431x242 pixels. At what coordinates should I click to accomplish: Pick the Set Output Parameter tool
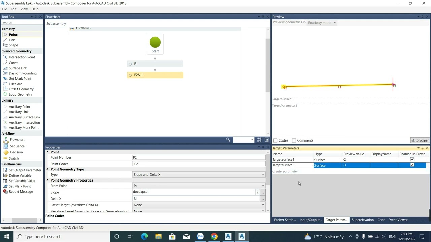(x=25, y=170)
